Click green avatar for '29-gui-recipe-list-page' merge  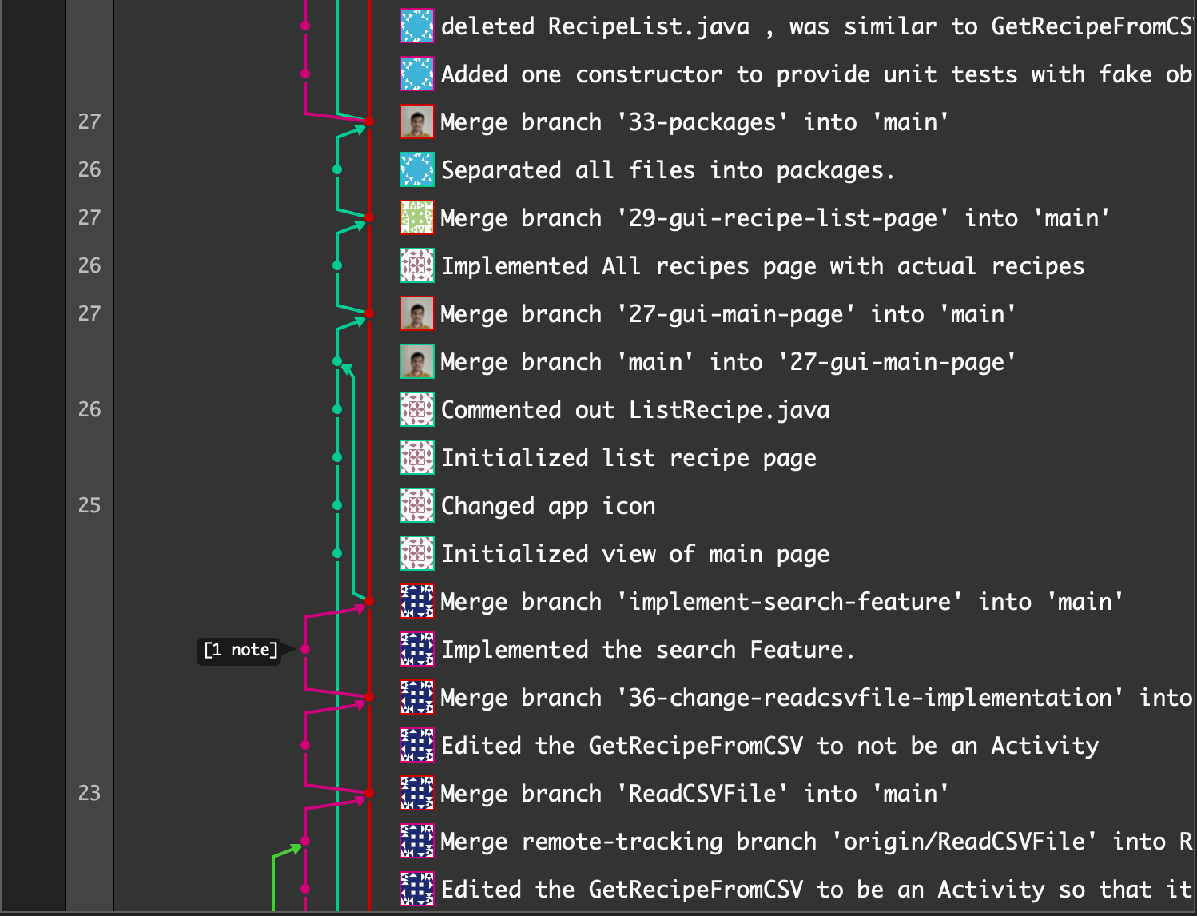pyautogui.click(x=417, y=217)
